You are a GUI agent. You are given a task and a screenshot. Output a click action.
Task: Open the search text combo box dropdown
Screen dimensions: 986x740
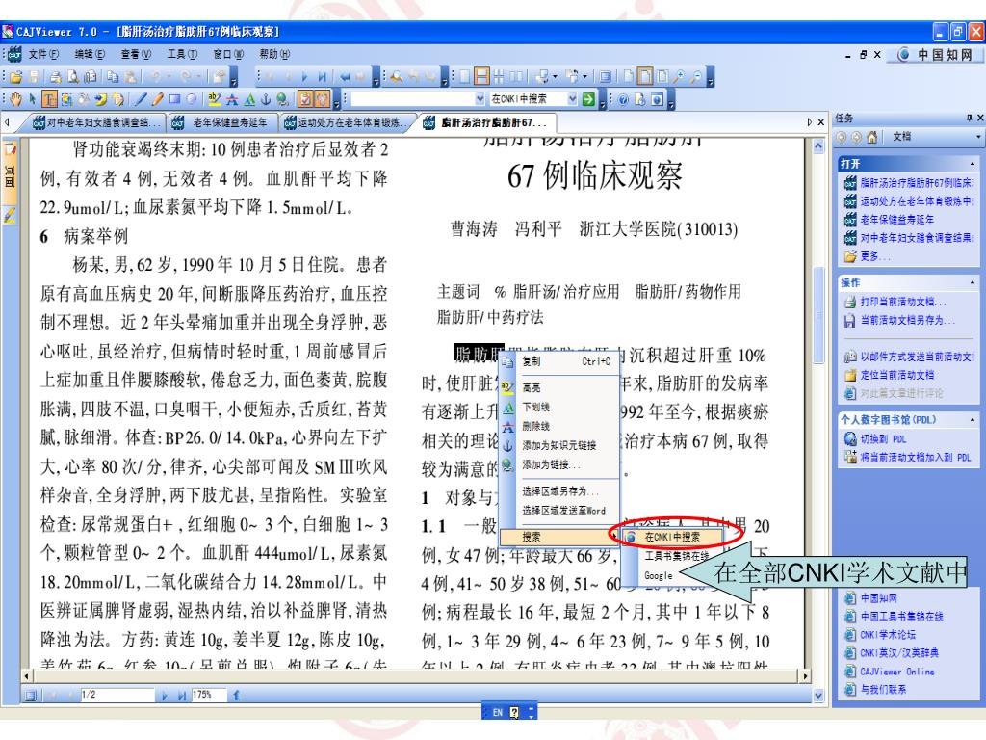(480, 99)
